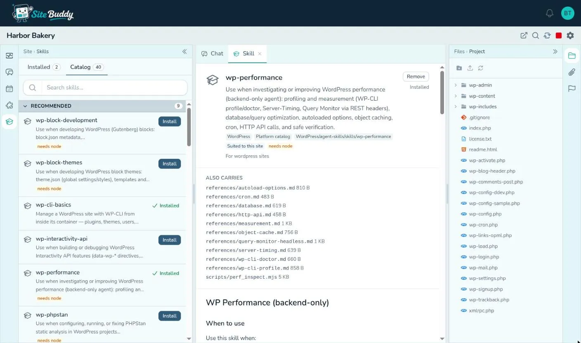Image resolution: width=581 pixels, height=343 pixels.
Task: Open the attachments paperclip icon
Action: pyautogui.click(x=572, y=72)
